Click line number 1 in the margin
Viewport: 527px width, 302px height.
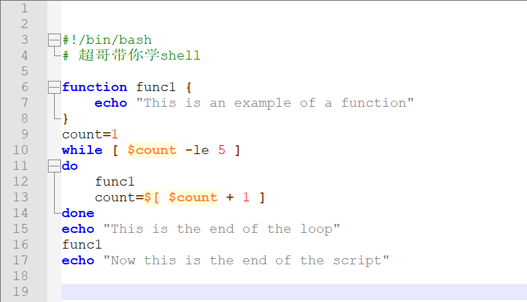point(24,8)
